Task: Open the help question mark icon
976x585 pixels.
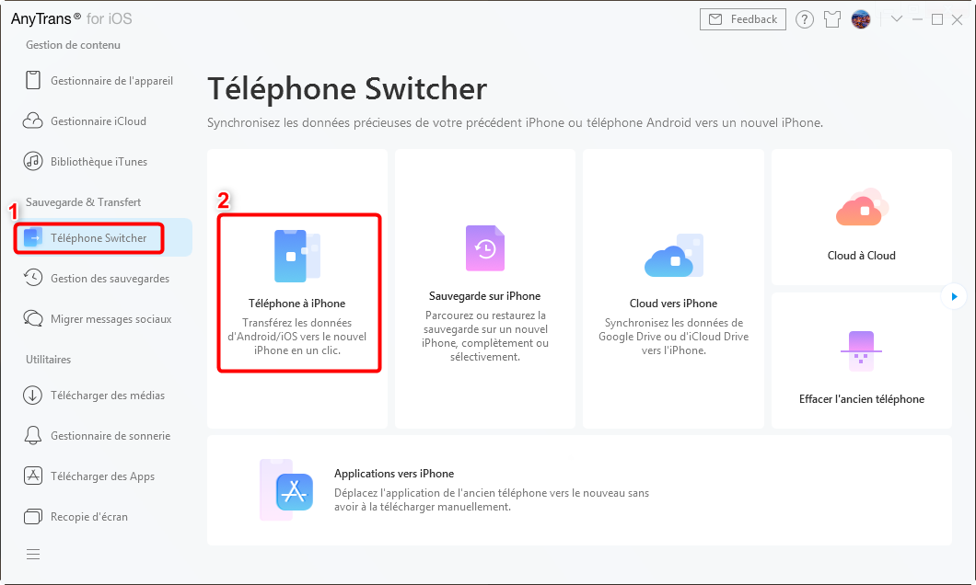Action: [x=804, y=19]
